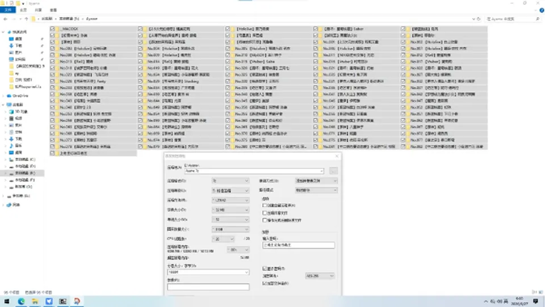Click inside the password input field
Viewport: 545px width, 307px height.
299,245
